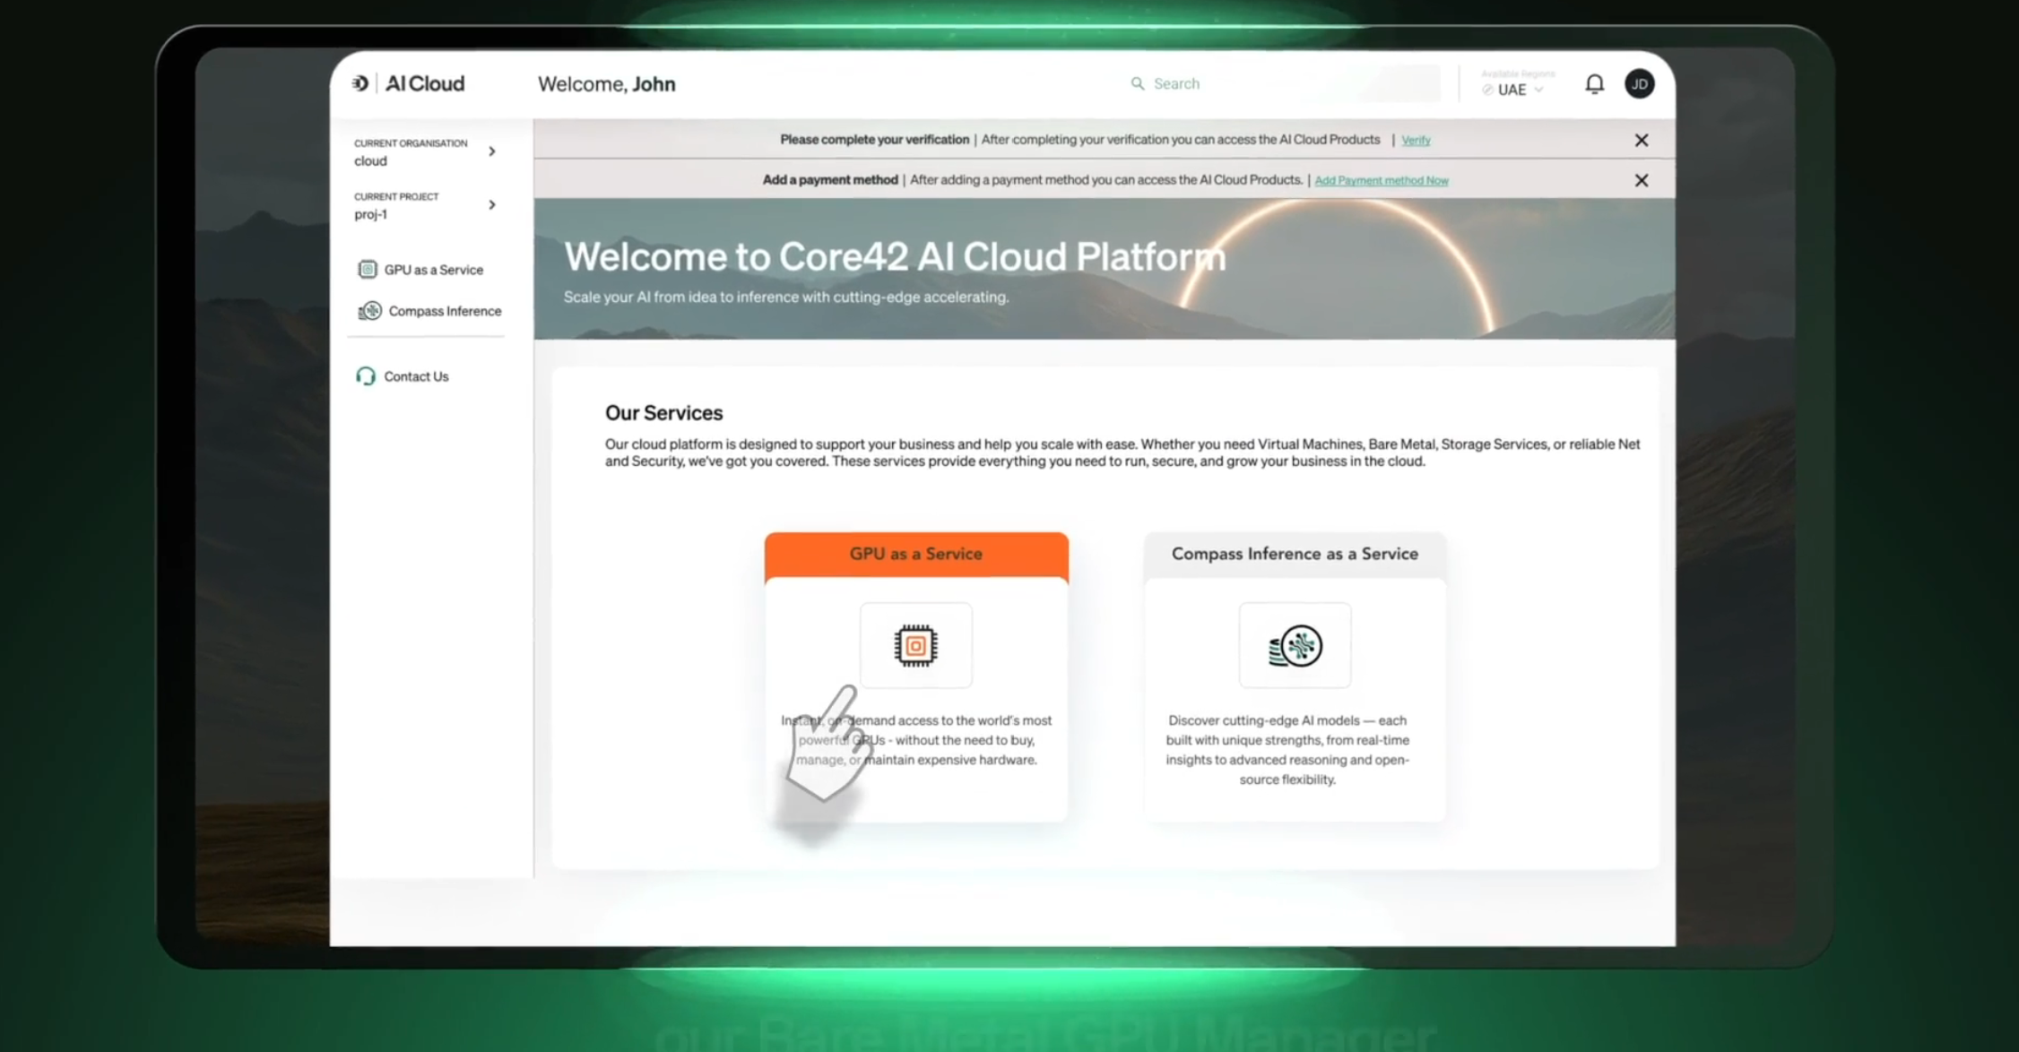This screenshot has height=1052, width=2019.
Task: Click 'Welcome to Core42 AI Cloud Platform' banner title
Action: [895, 257]
